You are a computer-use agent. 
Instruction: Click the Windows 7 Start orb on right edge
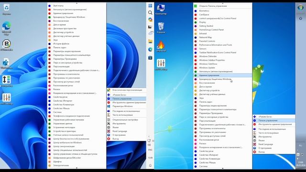[x=300, y=8]
